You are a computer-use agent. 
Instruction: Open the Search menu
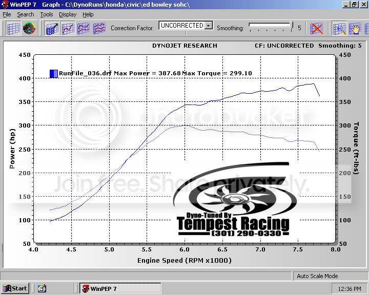pyautogui.click(x=26, y=14)
